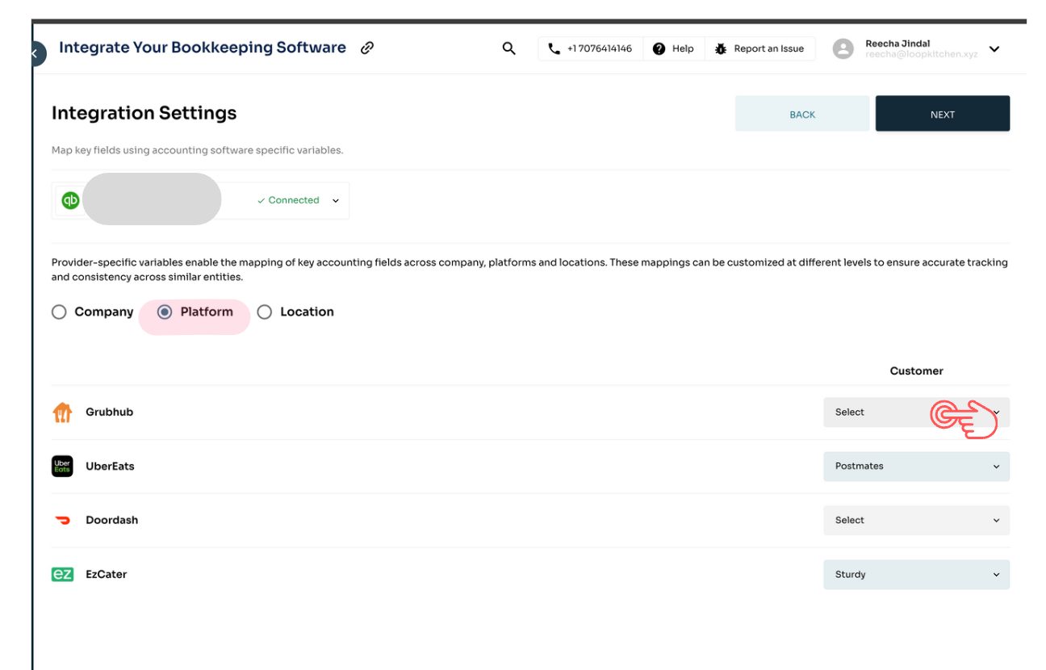1046x670 pixels.
Task: Open the UberEats Postmates dropdown
Action: (x=915, y=467)
